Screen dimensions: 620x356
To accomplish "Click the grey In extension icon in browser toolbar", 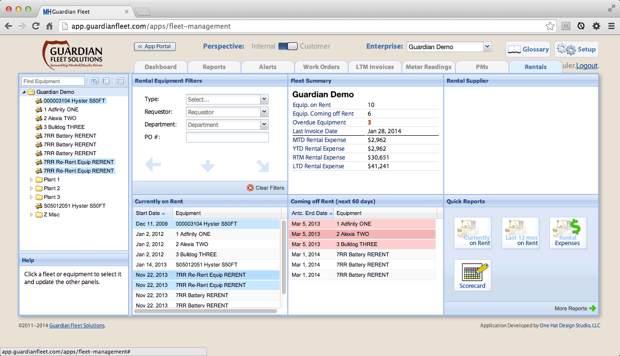I will [566, 26].
